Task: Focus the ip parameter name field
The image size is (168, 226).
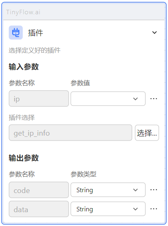Action: click(x=39, y=99)
